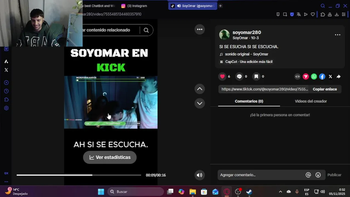Switch to the Comentarios (0) tab

pyautogui.click(x=249, y=101)
